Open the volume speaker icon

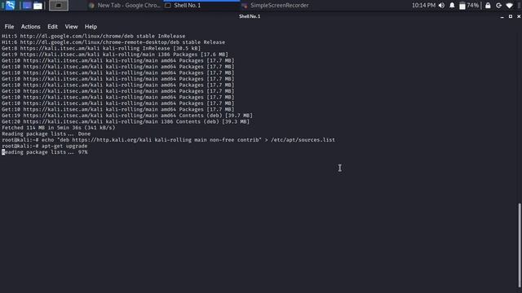click(x=442, y=6)
